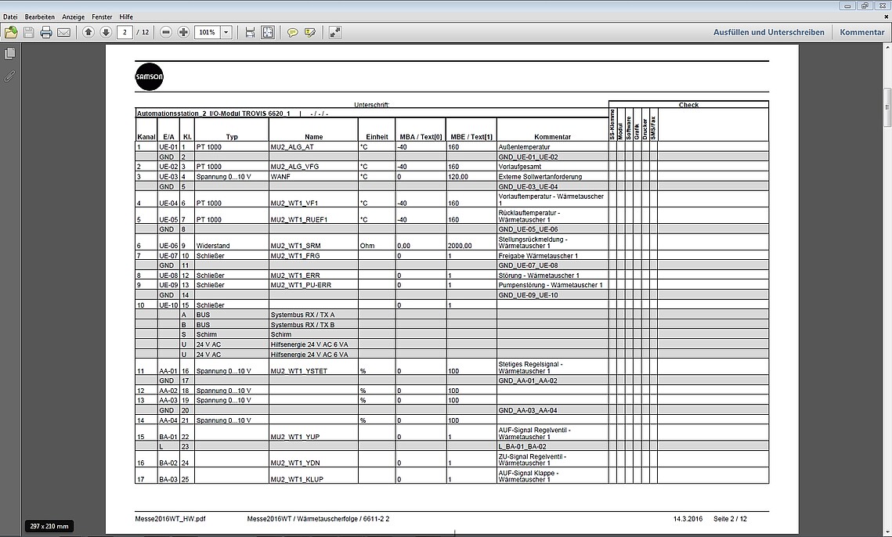Open the Anzeige menu
Screen dimensions: 892x537
pyautogui.click(x=73, y=16)
